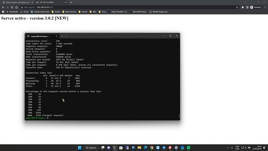Open the Estudo bookmark folder

(56, 12)
